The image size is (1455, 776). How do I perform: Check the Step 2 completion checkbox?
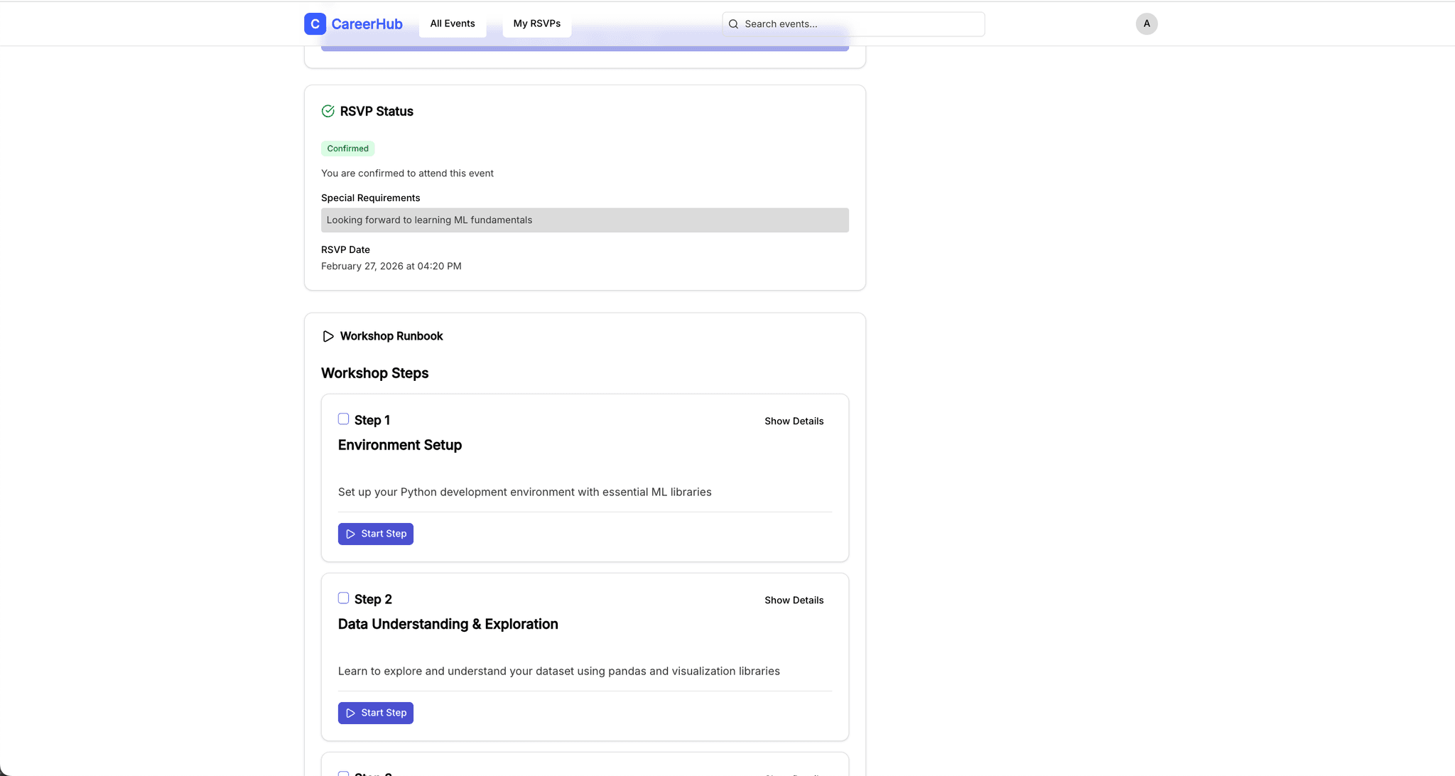pos(343,598)
